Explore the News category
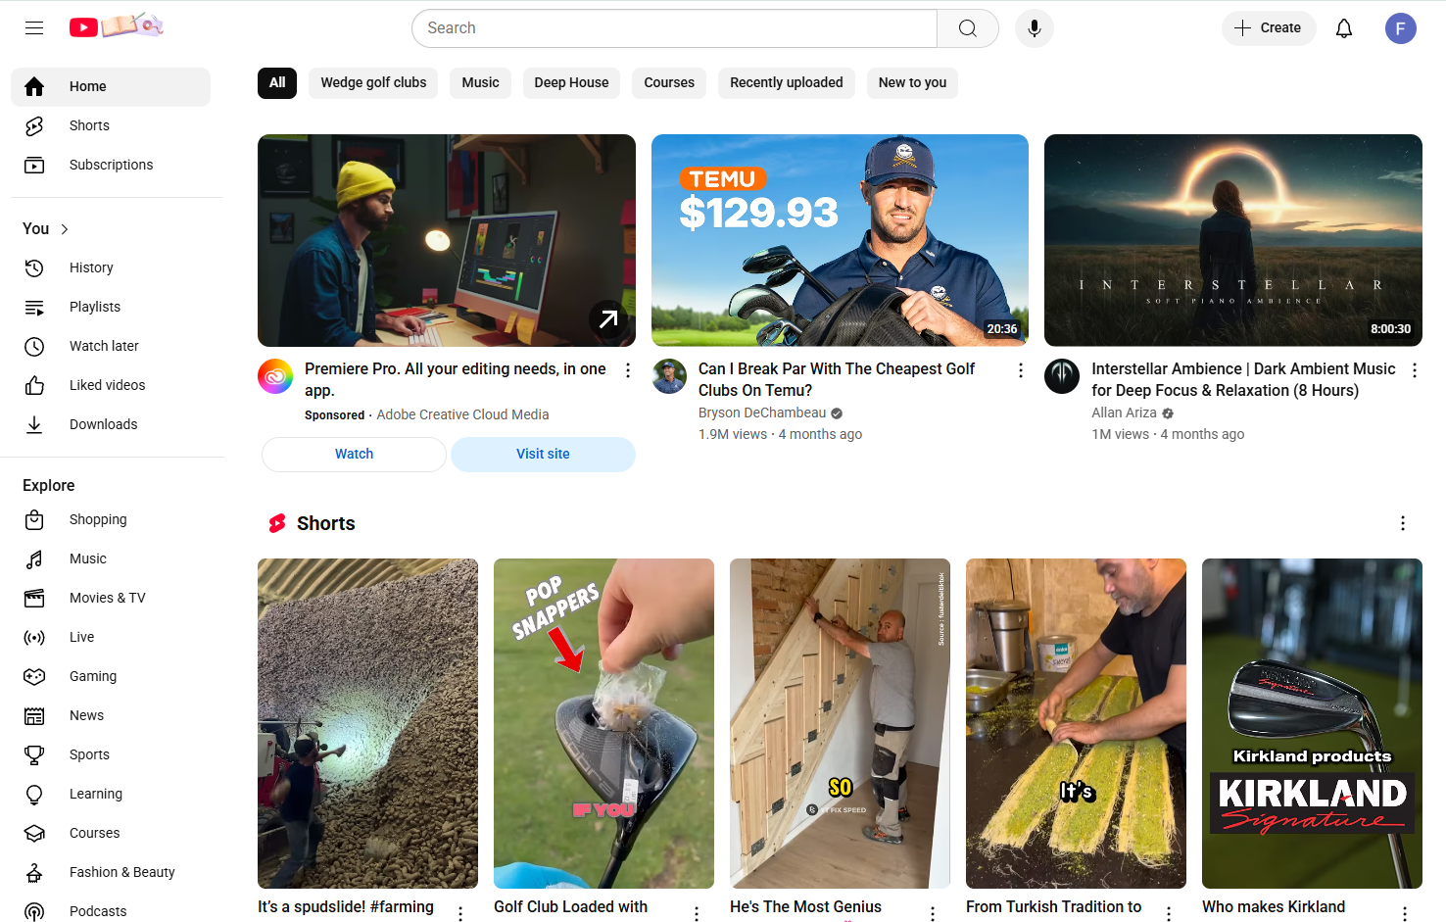Screen dimensions: 1446x922 pyautogui.click(x=111, y=715)
